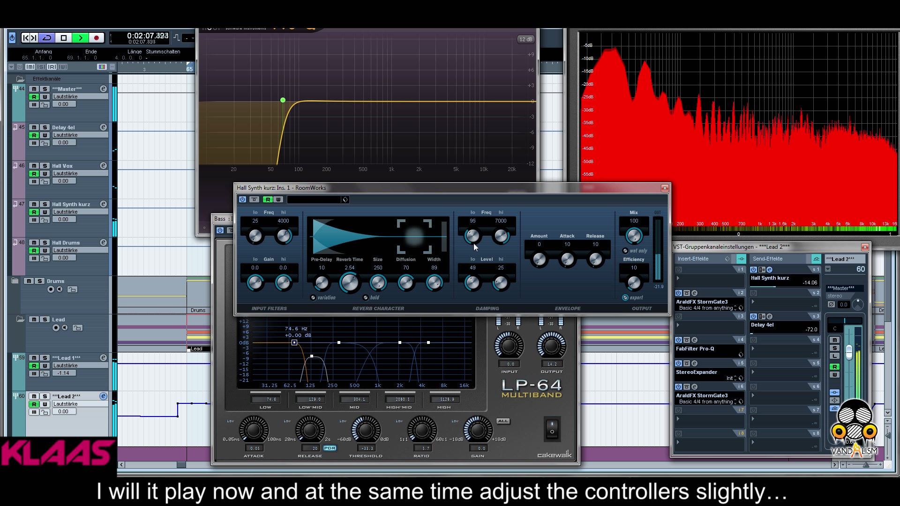This screenshot has height=506, width=900.
Task: Lock the Delay 4el automation track
Action: click(45, 143)
